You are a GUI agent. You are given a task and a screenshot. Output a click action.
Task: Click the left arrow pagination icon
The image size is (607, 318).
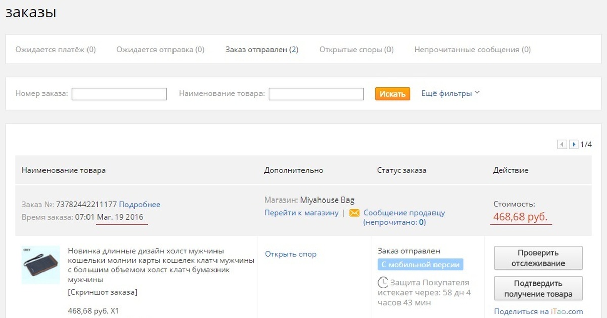click(562, 144)
